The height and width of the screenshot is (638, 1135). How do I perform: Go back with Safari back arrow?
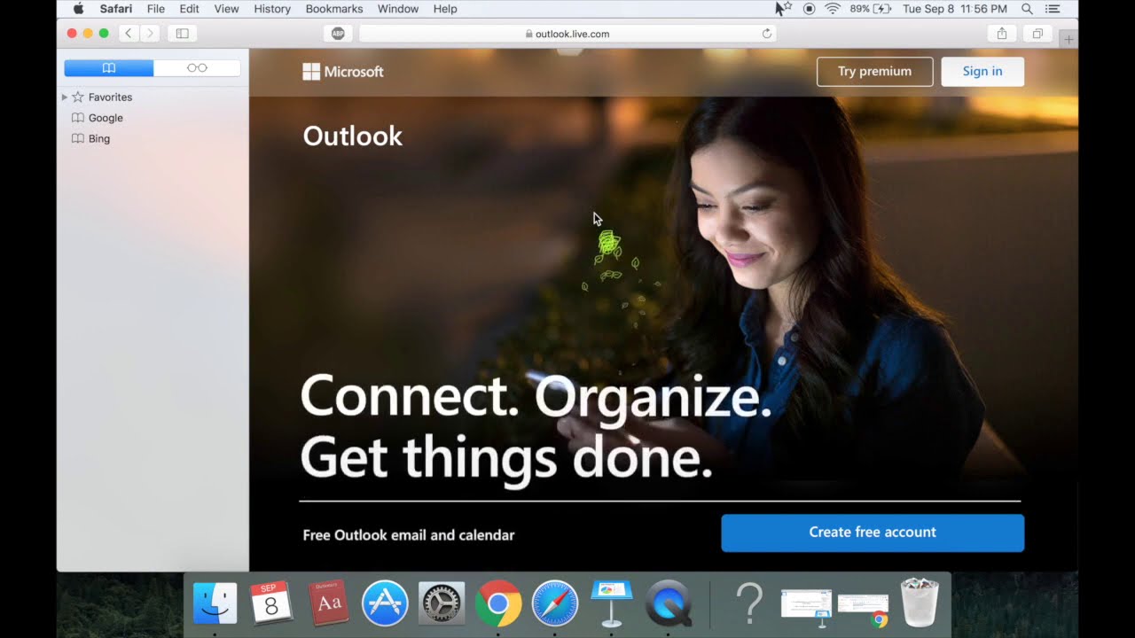pyautogui.click(x=129, y=34)
